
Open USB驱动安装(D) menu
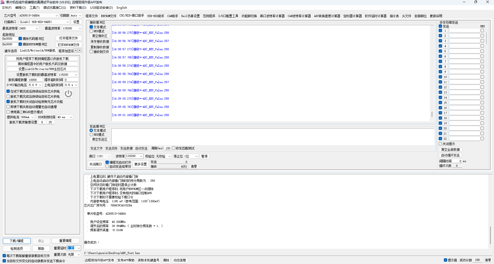pyautogui.click(x=101, y=8)
